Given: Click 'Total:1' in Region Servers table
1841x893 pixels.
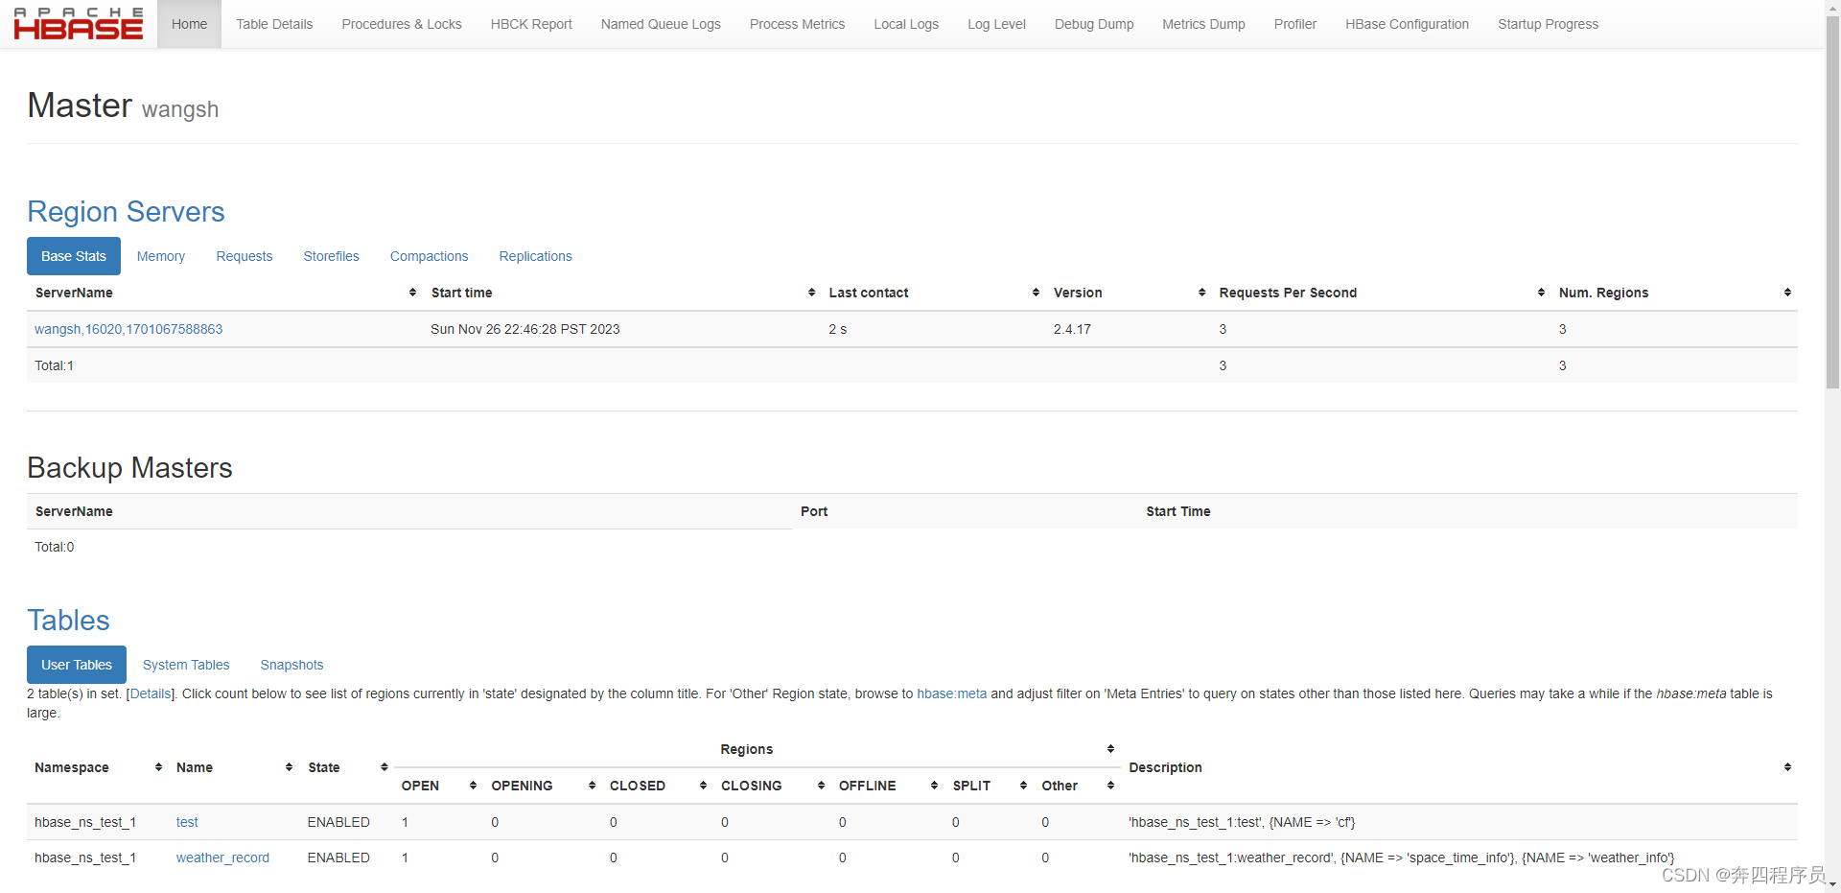Looking at the screenshot, I should click(54, 365).
